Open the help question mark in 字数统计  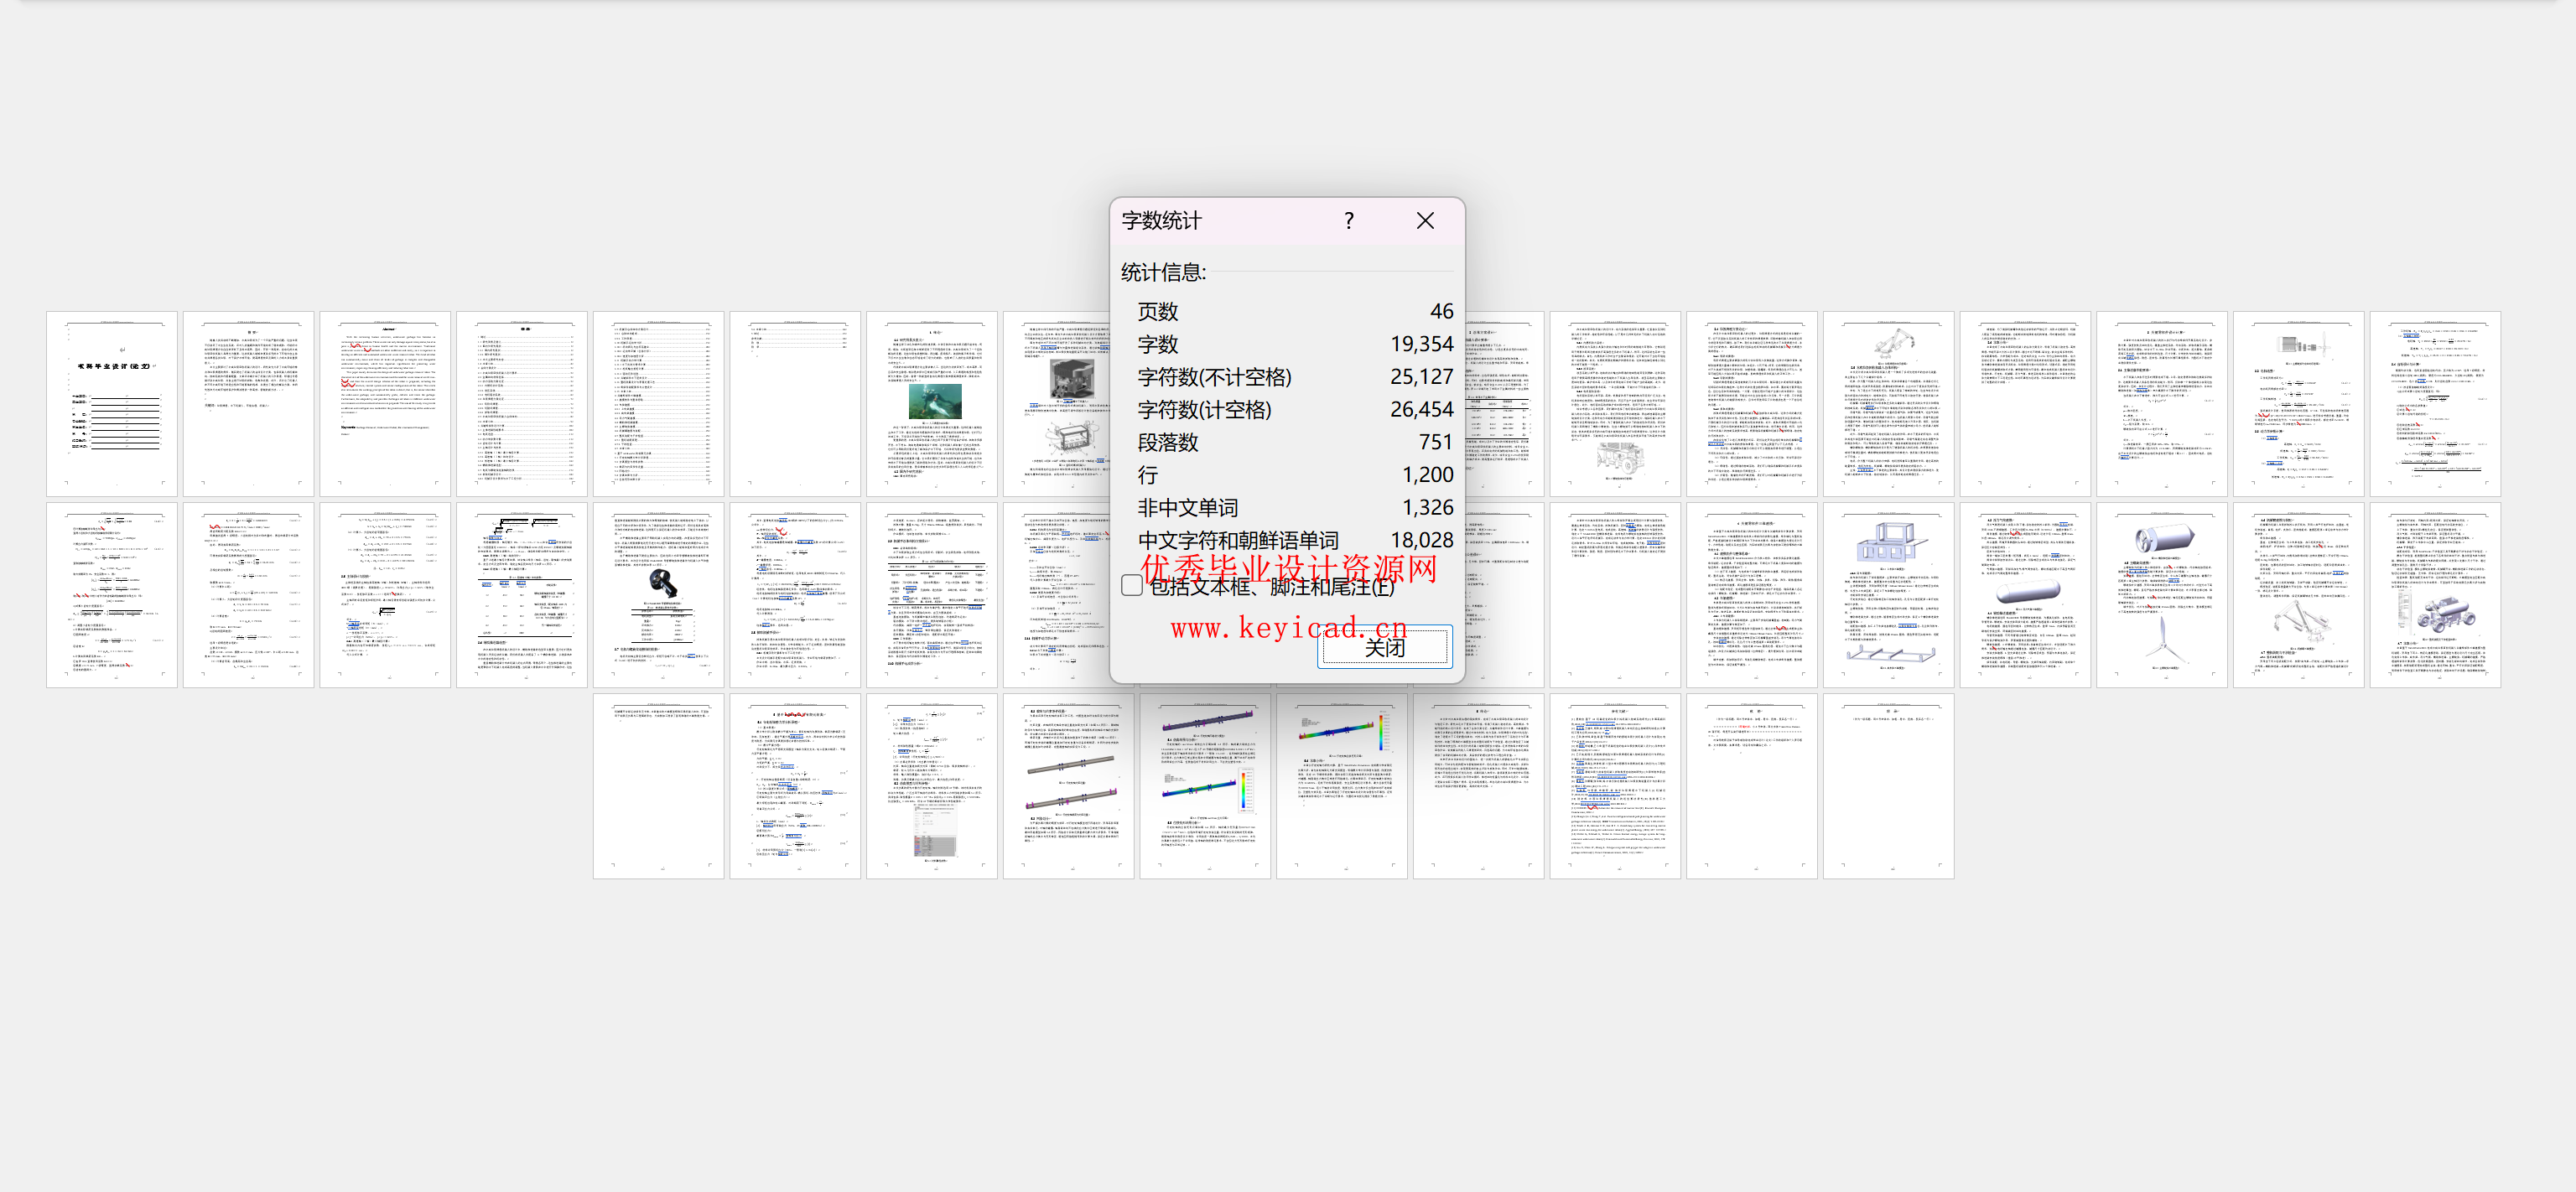[1349, 220]
